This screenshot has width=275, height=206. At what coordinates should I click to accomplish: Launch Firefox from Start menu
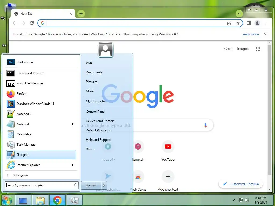point(41,94)
